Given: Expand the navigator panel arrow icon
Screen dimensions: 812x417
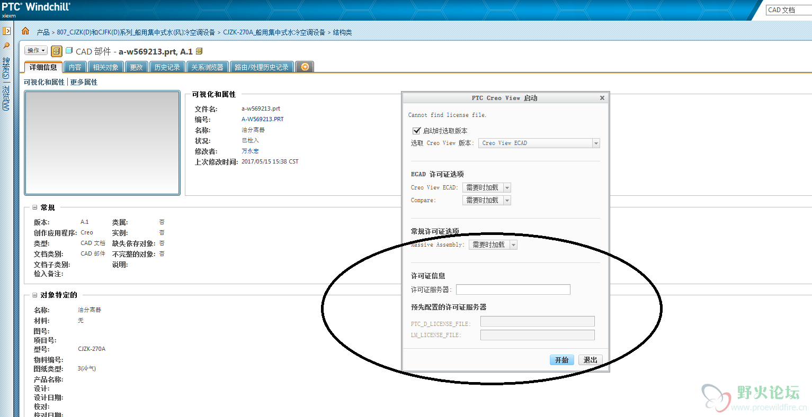Looking at the screenshot, I should (6, 31).
